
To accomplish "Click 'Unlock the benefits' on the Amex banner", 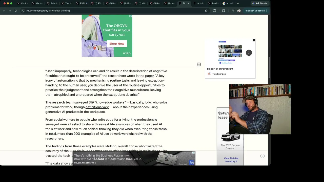I will (85, 163).
